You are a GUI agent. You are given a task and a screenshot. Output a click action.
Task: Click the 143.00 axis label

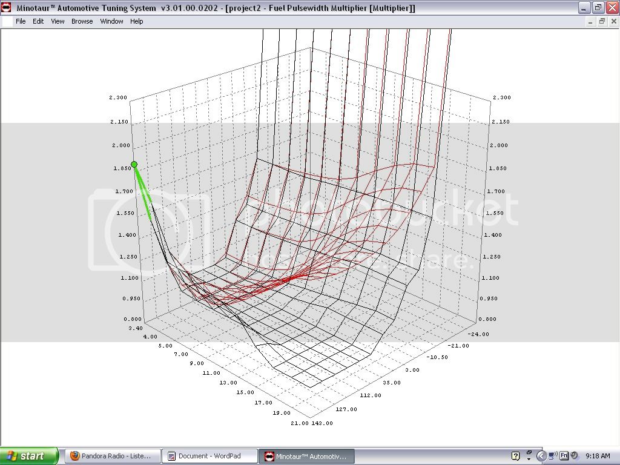(322, 423)
